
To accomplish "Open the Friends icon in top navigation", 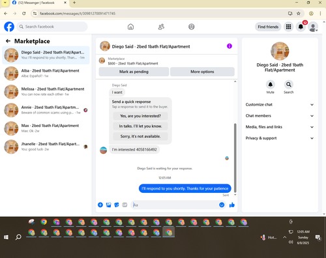I will click(x=161, y=27).
